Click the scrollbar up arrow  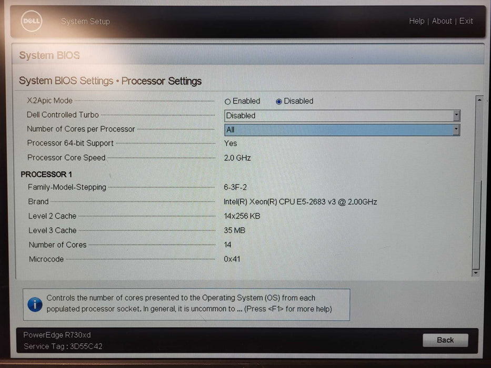coord(479,100)
